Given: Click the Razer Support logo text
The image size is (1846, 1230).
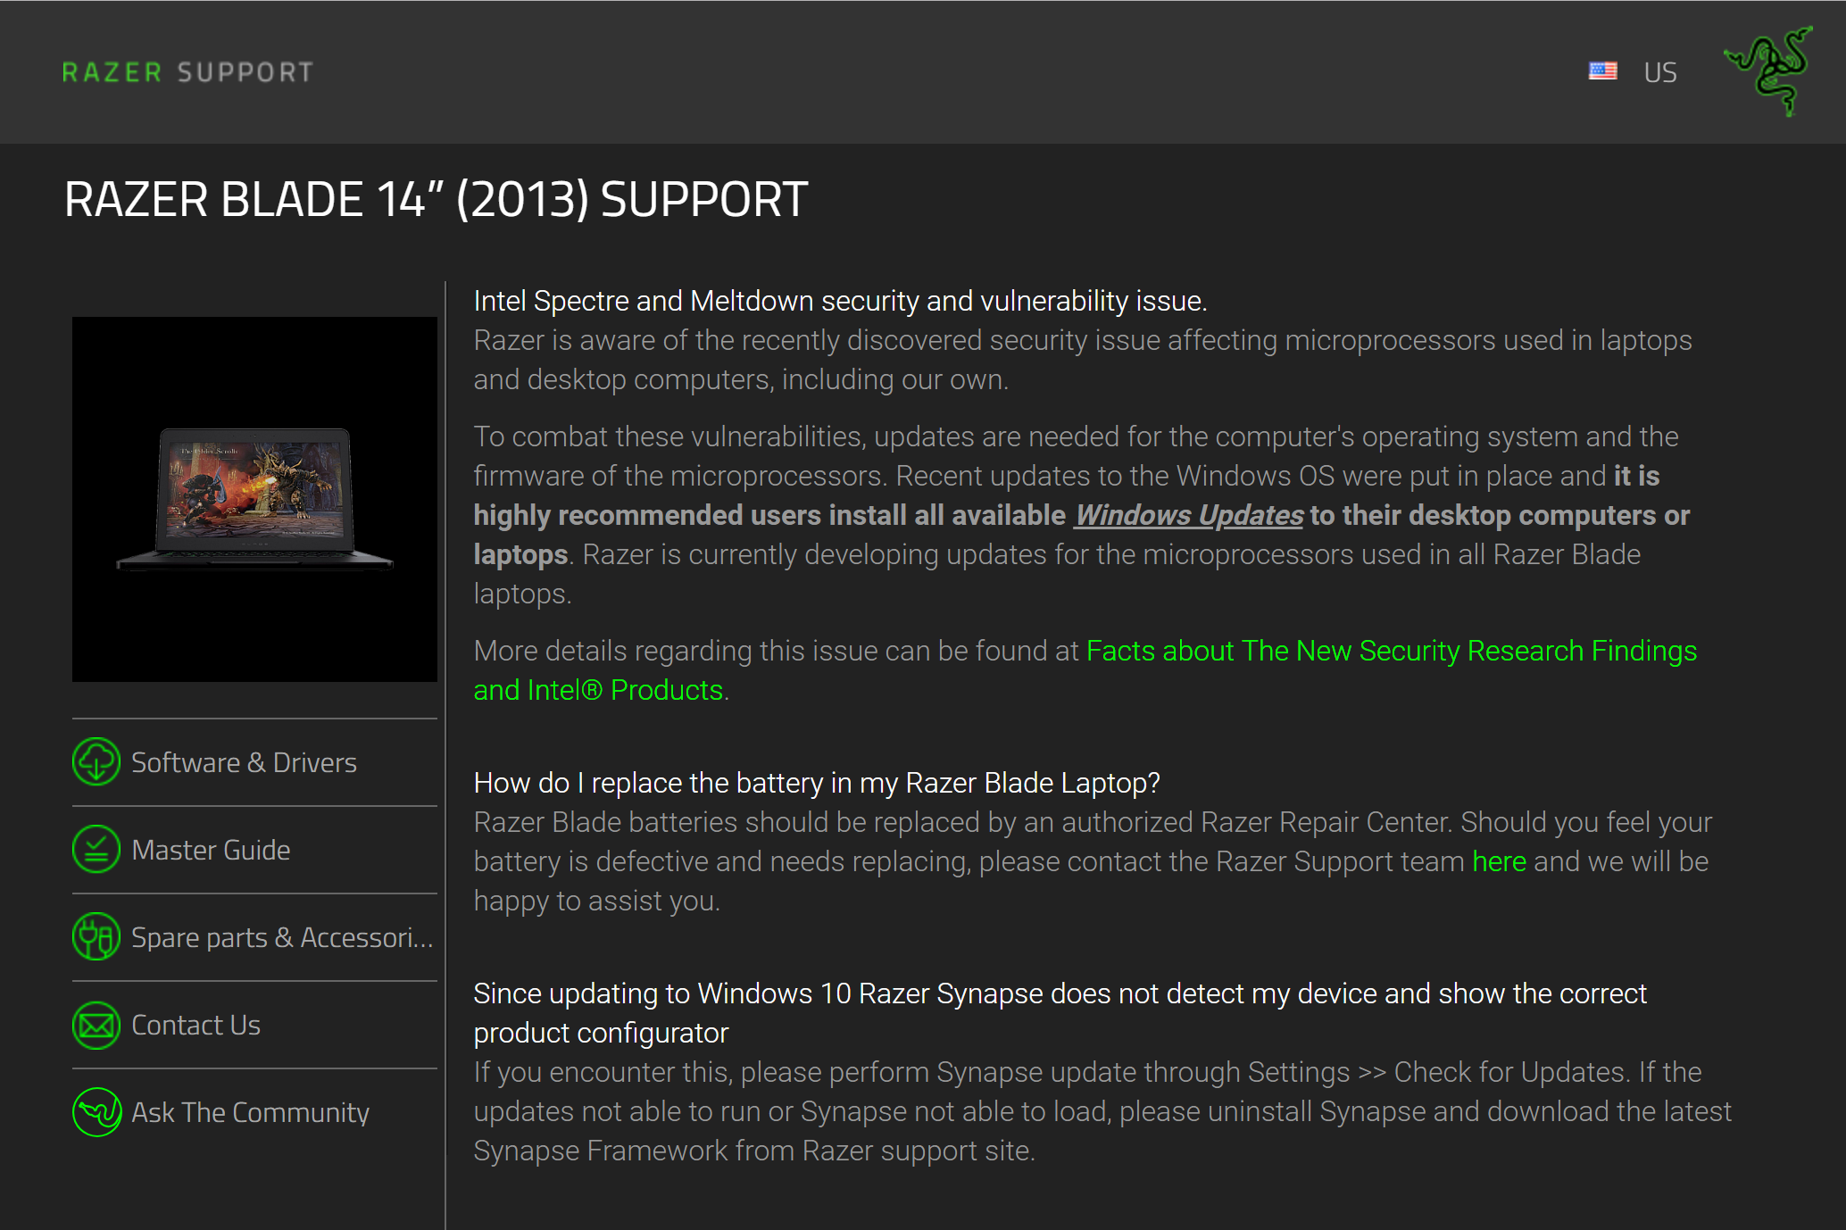Looking at the screenshot, I should click(x=187, y=72).
